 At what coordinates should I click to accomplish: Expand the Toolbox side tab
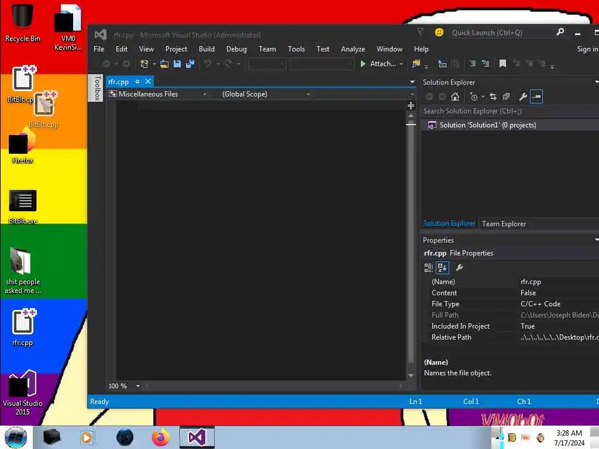[97, 88]
